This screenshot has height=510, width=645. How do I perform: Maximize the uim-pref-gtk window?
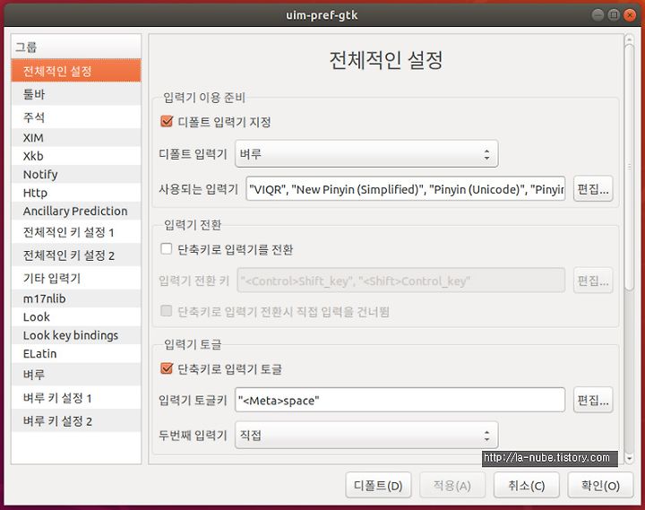(614, 15)
